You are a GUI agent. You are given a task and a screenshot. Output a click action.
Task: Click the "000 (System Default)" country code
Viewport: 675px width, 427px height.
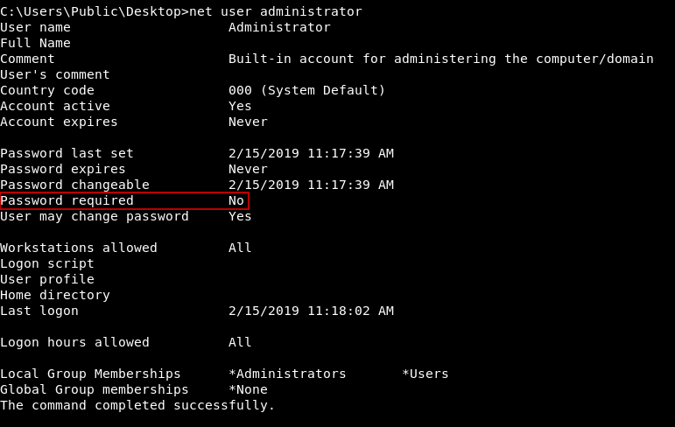point(306,90)
